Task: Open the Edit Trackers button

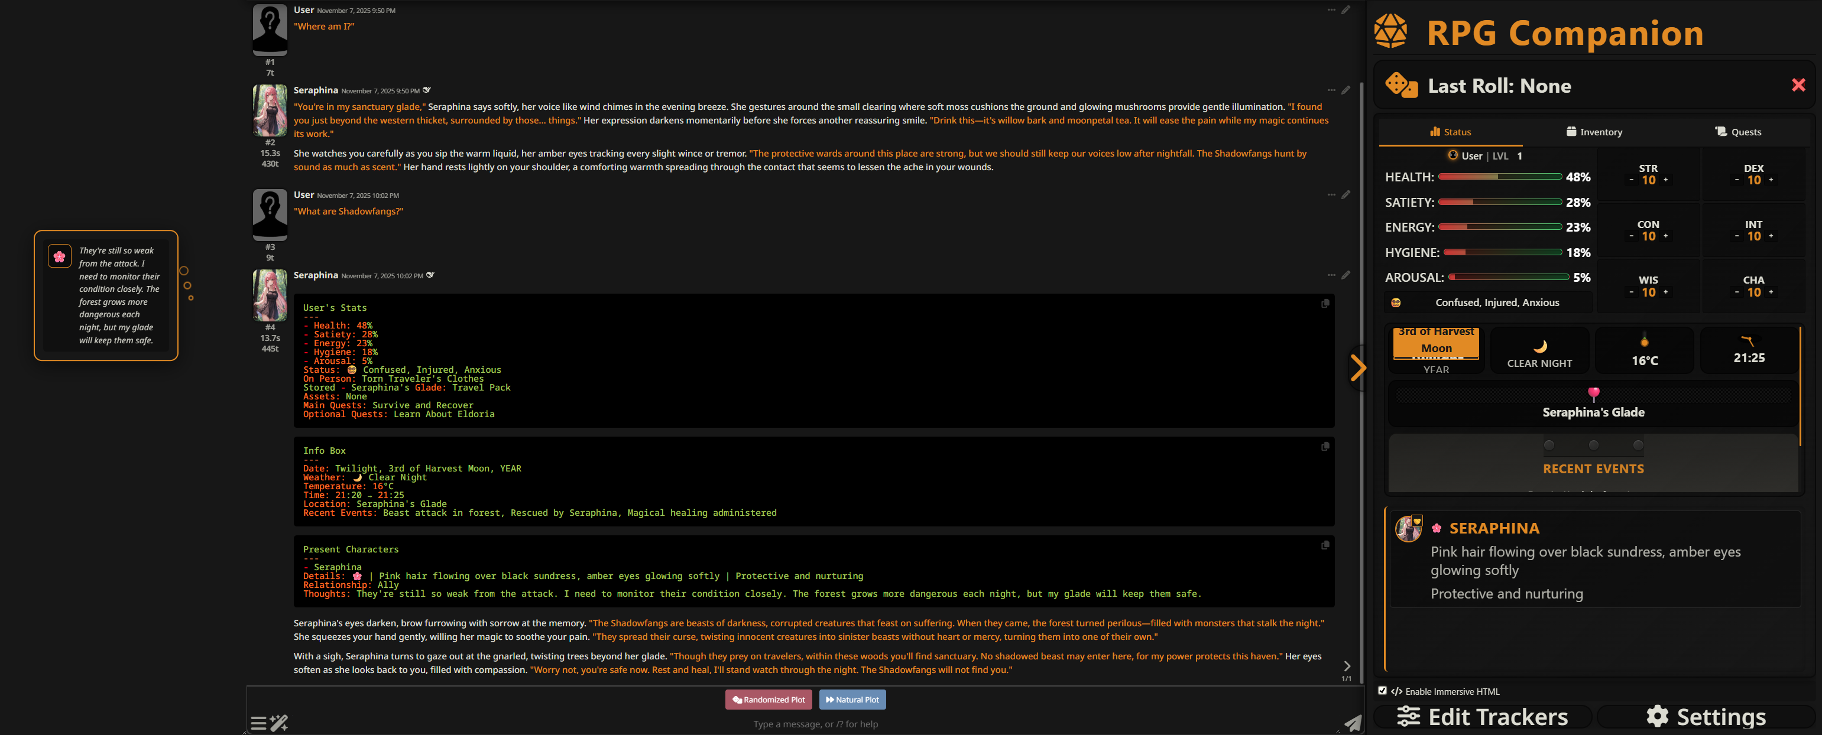Action: coord(1483,717)
